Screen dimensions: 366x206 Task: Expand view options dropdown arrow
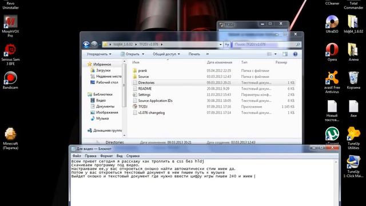(x=276, y=54)
